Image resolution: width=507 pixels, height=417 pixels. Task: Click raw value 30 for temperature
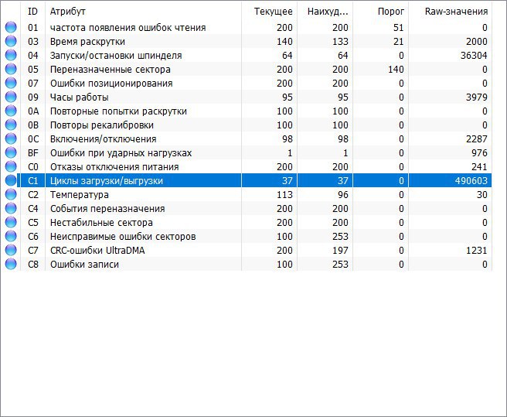[x=481, y=195]
